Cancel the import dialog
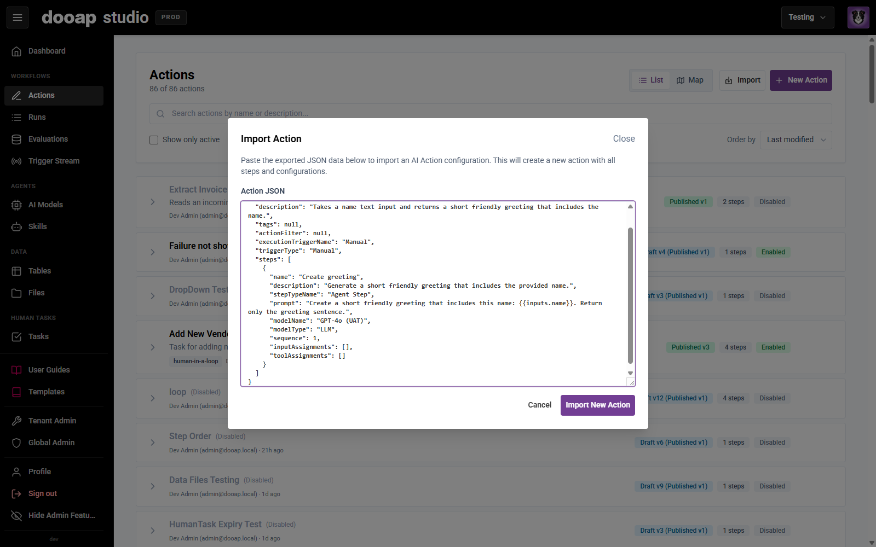 539,405
